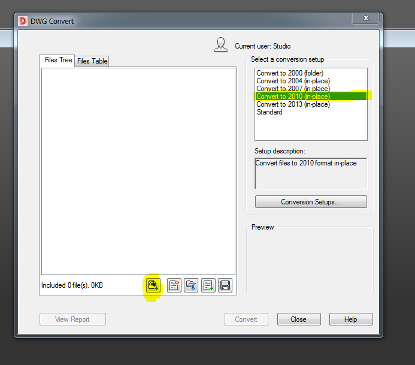The height and width of the screenshot is (365, 415).
Task: Select Convert to 2010 (in-place) setup
Action: click(311, 96)
